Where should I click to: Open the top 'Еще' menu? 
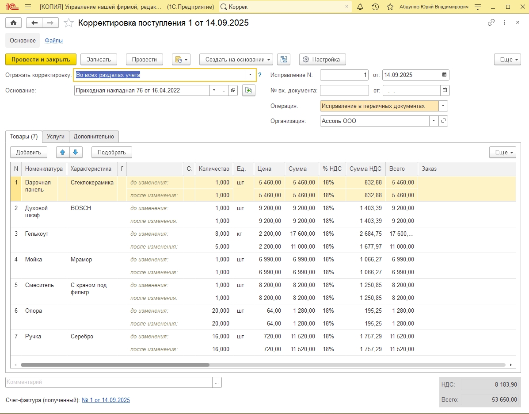[x=507, y=59]
